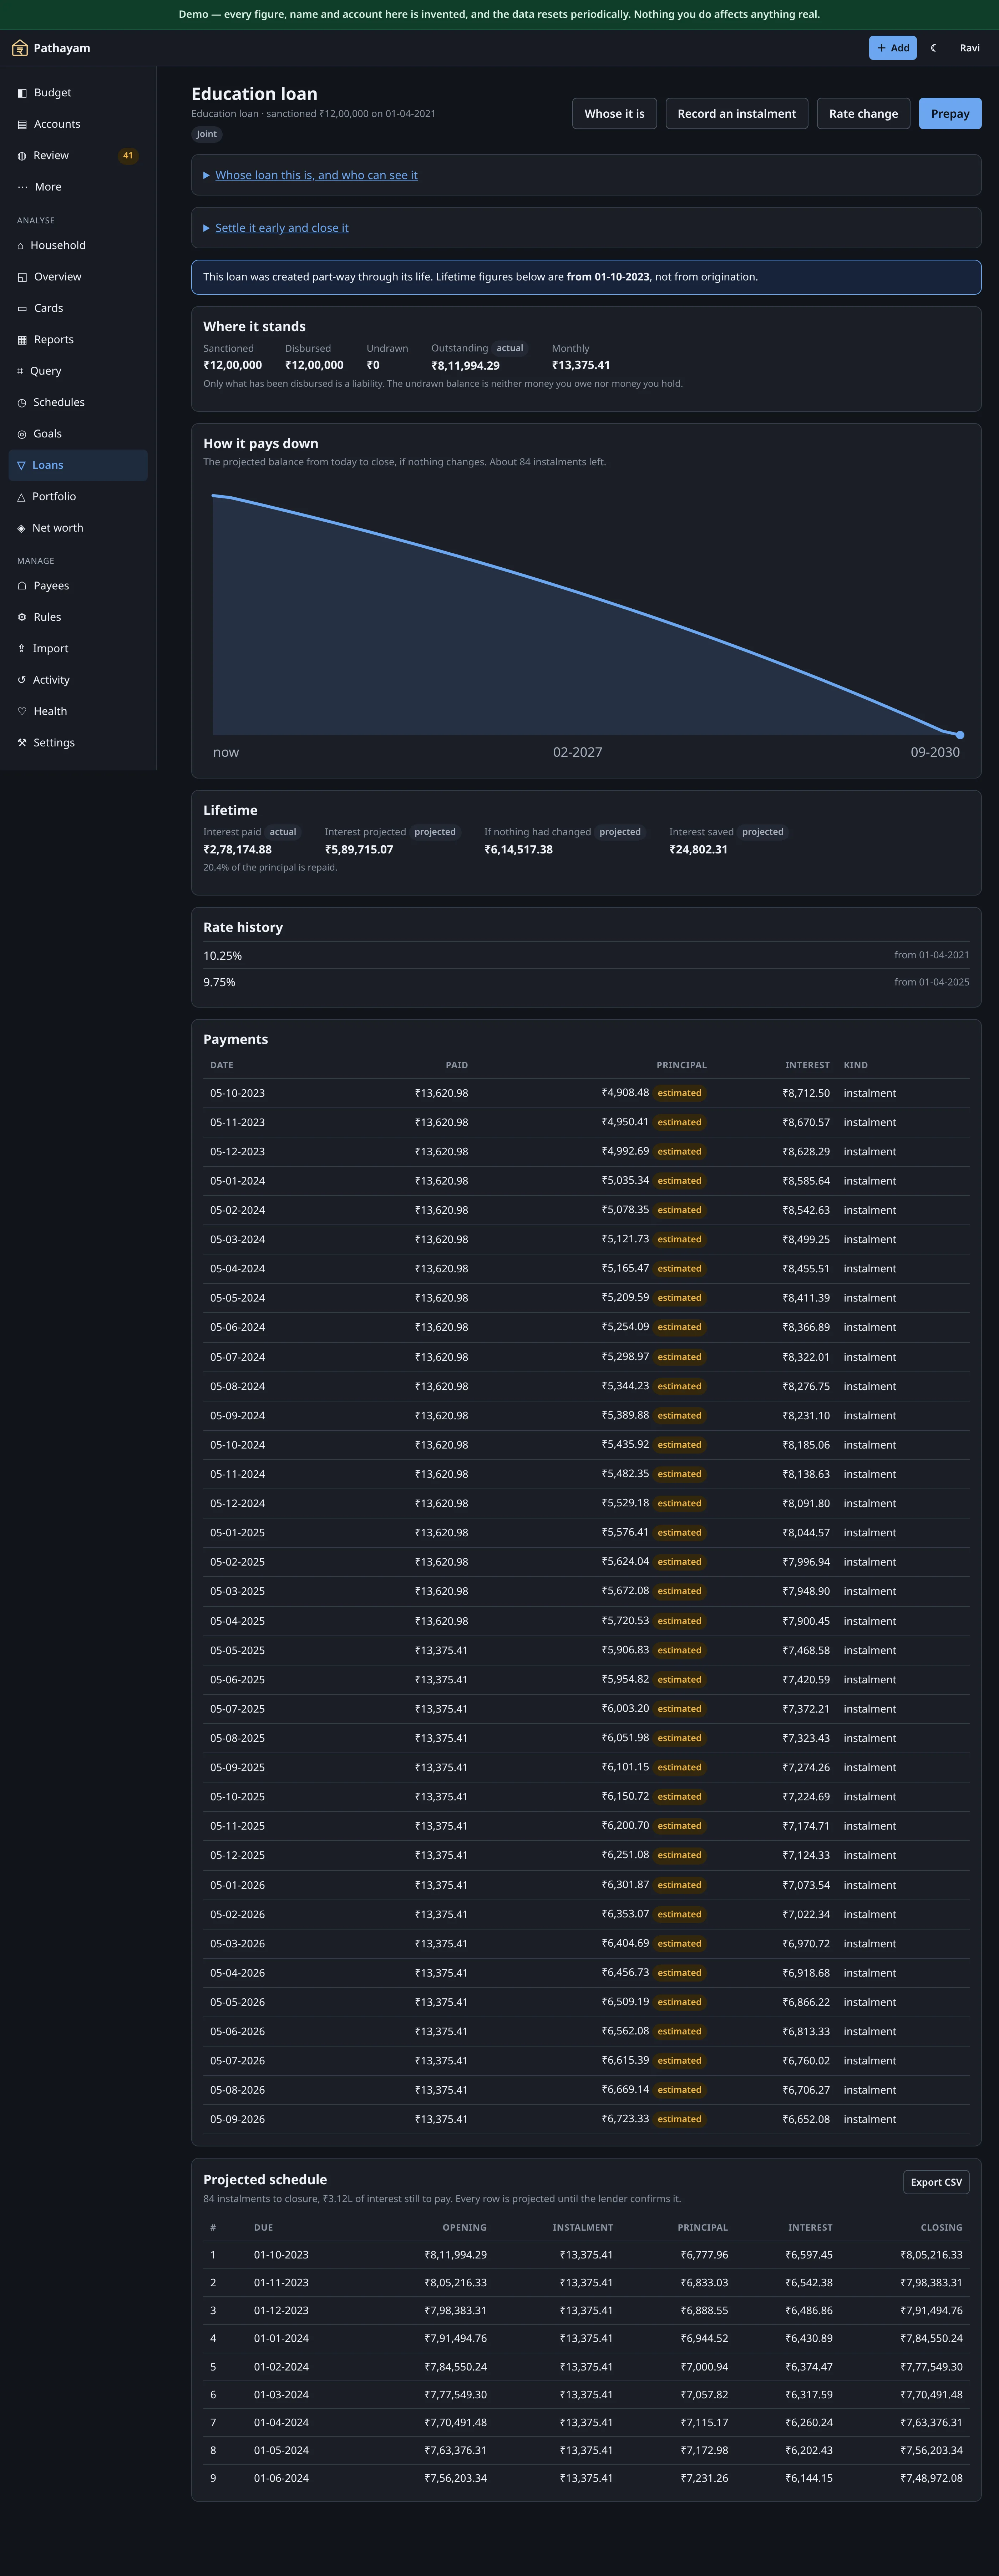999x2576 pixels.
Task: Open Reports via its sidebar icon
Action: pyautogui.click(x=22, y=340)
